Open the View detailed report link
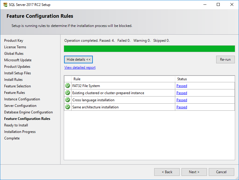 [x=80, y=67]
